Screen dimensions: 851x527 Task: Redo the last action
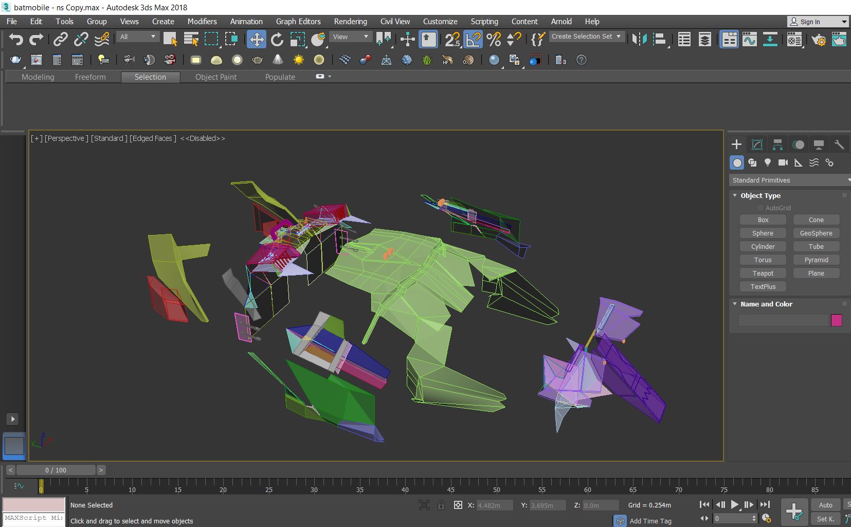click(37, 39)
